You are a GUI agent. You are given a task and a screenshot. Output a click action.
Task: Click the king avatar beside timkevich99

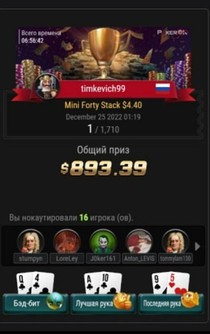(x=47, y=86)
